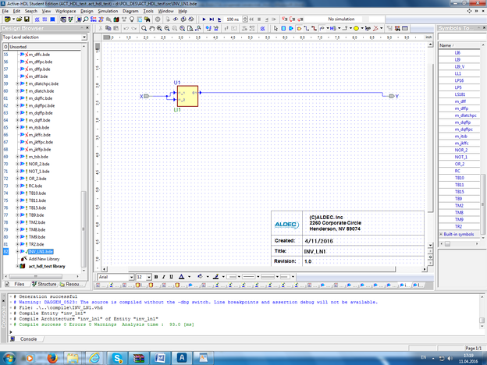Open the Arial font name dropdown

(130, 277)
